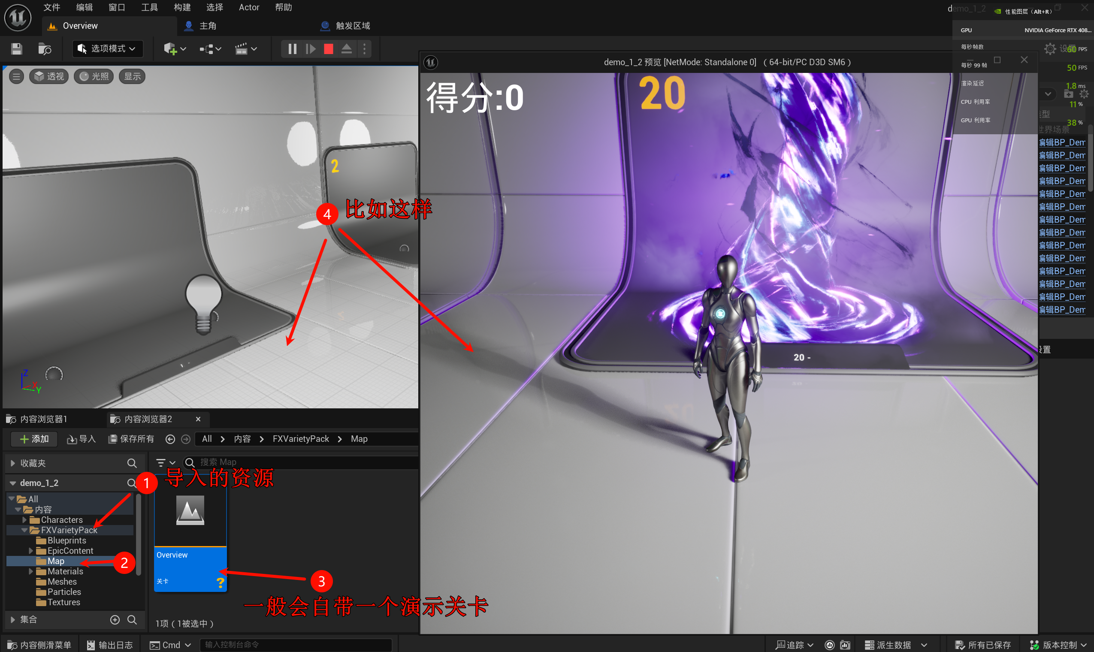This screenshot has width=1094, height=652.
Task: Click the save level floppy icon
Action: pos(17,49)
